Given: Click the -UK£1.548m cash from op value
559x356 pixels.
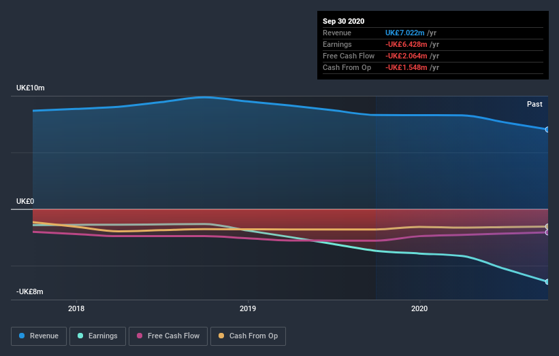Looking at the screenshot, I should [x=406, y=67].
